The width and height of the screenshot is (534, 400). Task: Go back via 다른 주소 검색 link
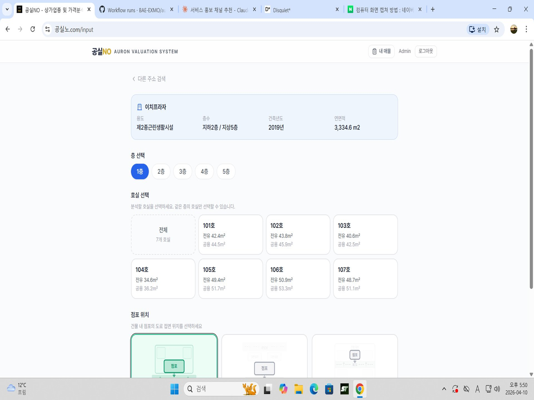click(x=149, y=79)
